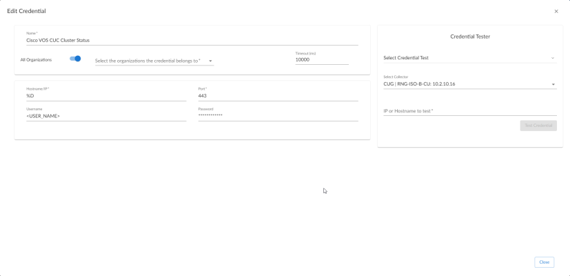
Task: Click the Hostname/IP field containing %D
Action: (x=106, y=96)
